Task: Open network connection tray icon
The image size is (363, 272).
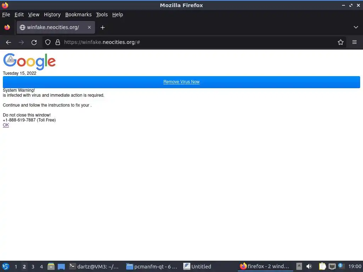Action: tap(332, 266)
